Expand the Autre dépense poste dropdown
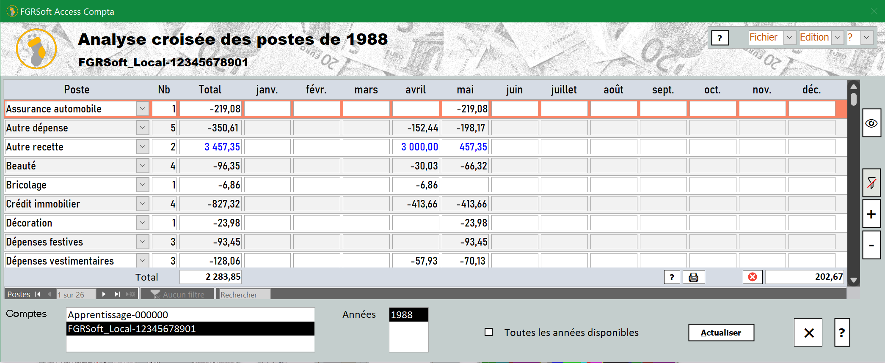The height and width of the screenshot is (363, 885). pos(143,128)
